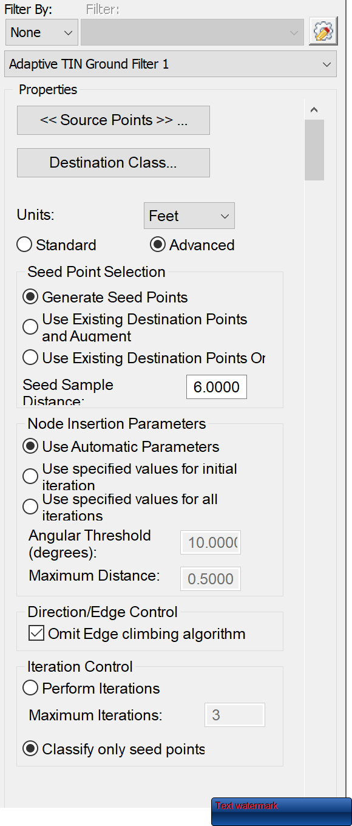This screenshot has height=826, width=352.
Task: Select Use specified values for initial iteration
Action: (30, 476)
